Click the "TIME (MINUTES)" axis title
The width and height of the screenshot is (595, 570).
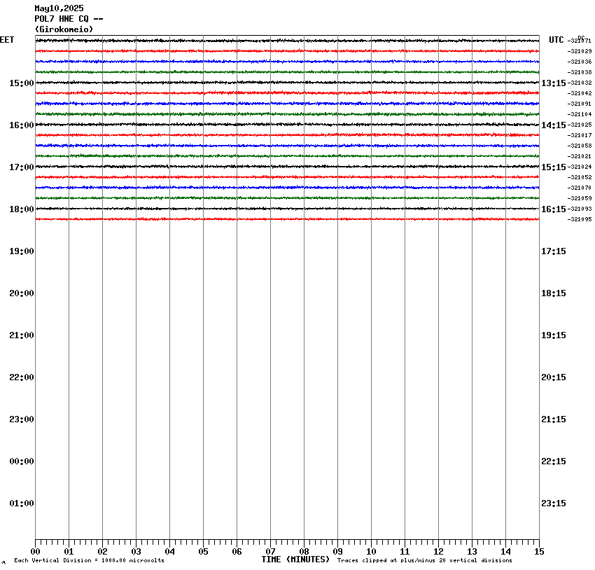point(295,559)
